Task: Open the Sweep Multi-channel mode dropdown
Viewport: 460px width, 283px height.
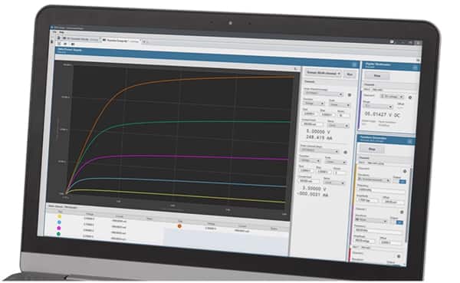Action: (x=323, y=73)
